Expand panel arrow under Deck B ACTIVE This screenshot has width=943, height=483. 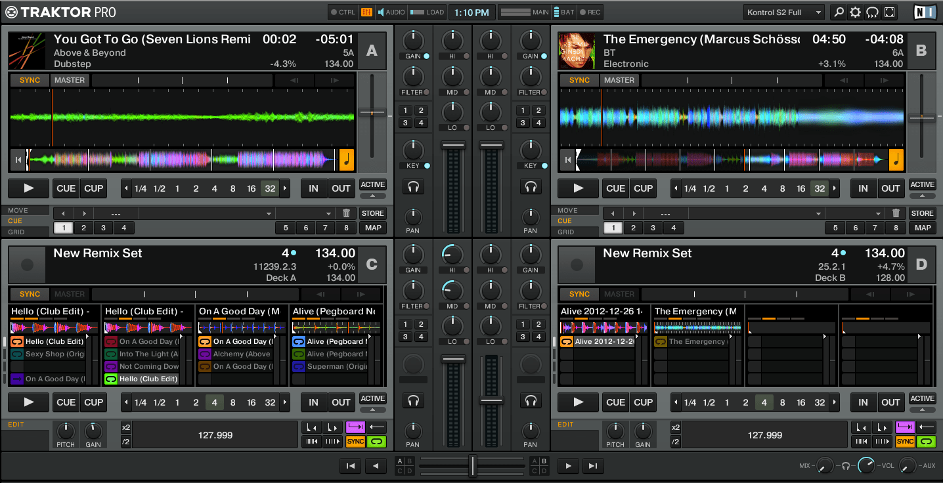[923, 196]
